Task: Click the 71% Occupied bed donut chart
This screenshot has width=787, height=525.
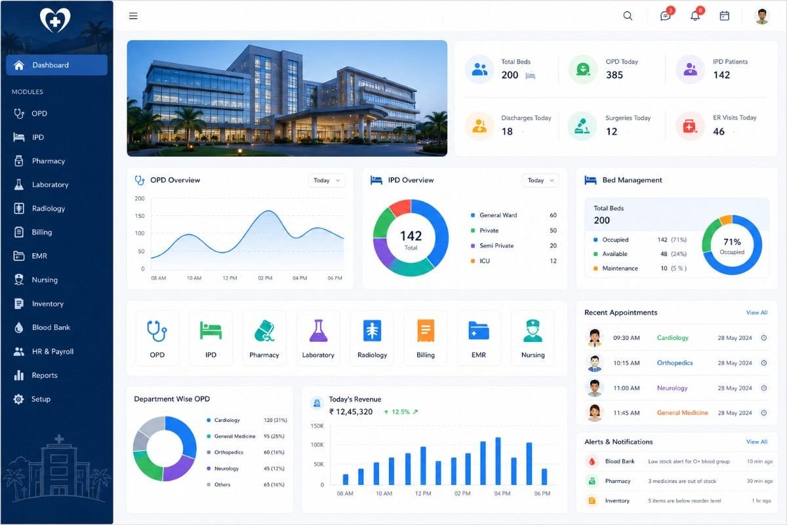Action: pyautogui.click(x=732, y=245)
